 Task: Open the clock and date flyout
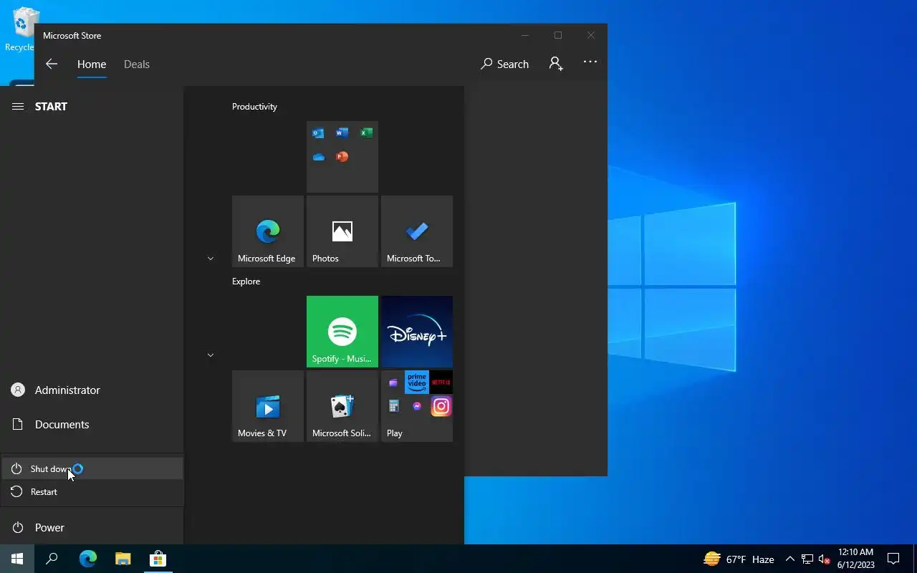click(856, 559)
